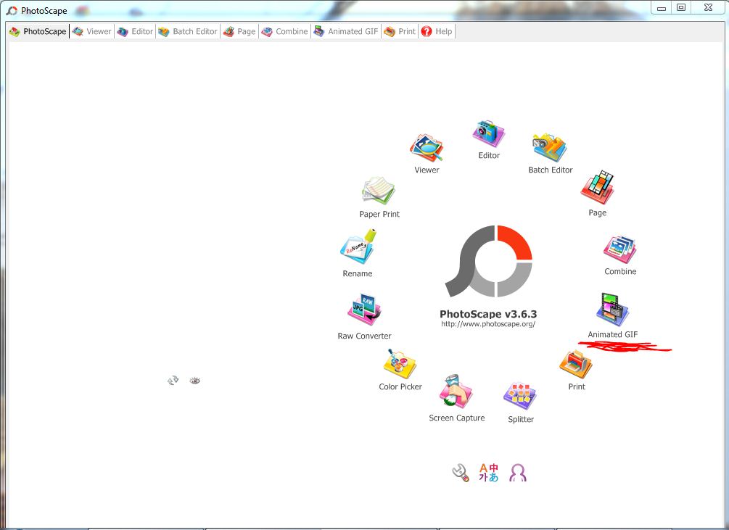Open the Page layout icon in circle
This screenshot has height=530, width=729.
598,187
